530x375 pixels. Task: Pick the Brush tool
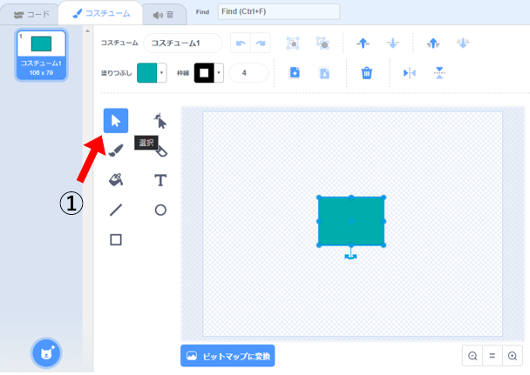116,151
